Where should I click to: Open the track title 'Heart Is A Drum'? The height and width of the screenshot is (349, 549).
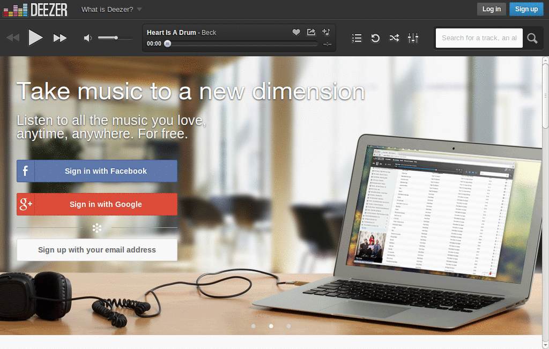pyautogui.click(x=169, y=32)
